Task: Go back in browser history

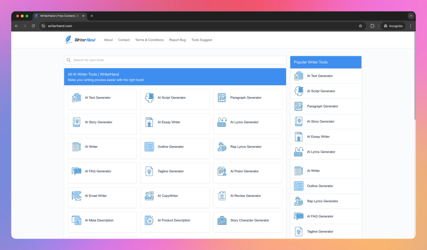Action: pos(16,26)
